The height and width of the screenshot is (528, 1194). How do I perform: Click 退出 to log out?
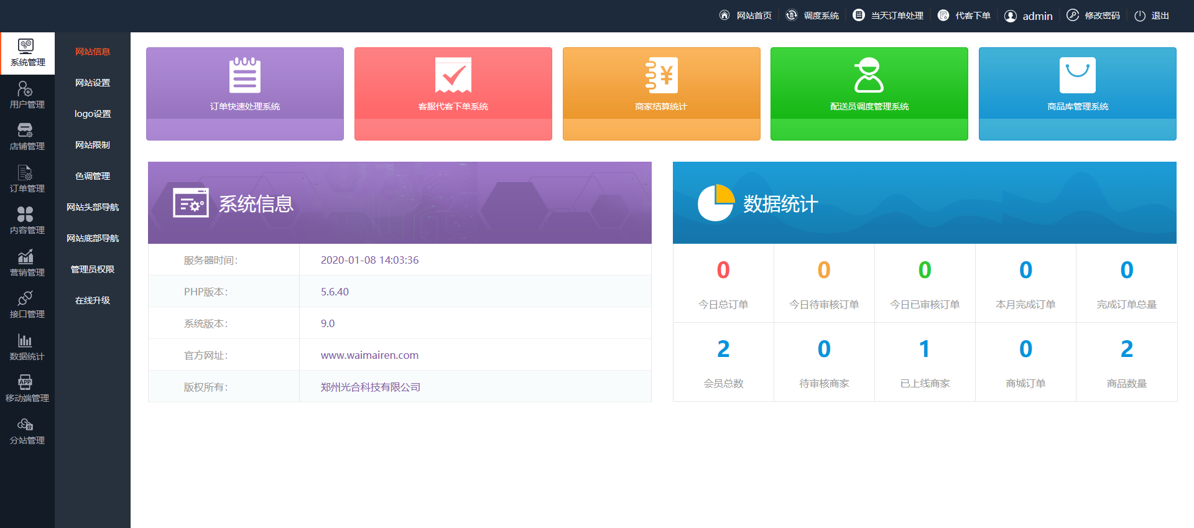pos(1152,16)
